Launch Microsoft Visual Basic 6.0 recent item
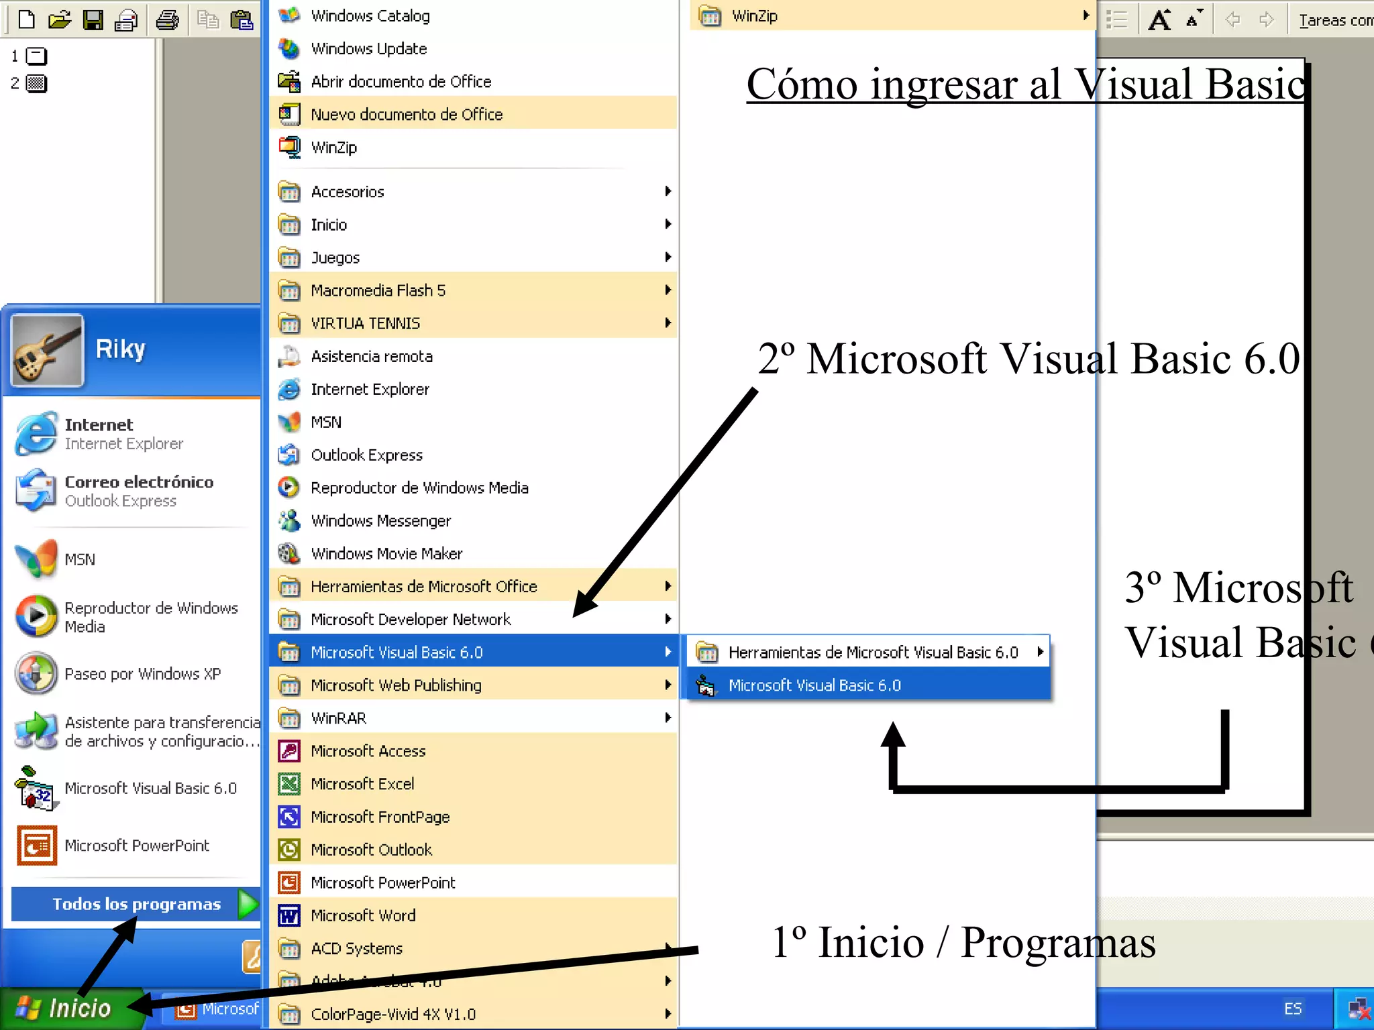This screenshot has height=1030, width=1374. (x=133, y=788)
